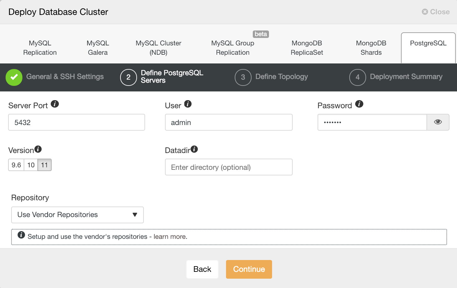Focus the User input field
Image resolution: width=457 pixels, height=288 pixels.
pos(229,122)
